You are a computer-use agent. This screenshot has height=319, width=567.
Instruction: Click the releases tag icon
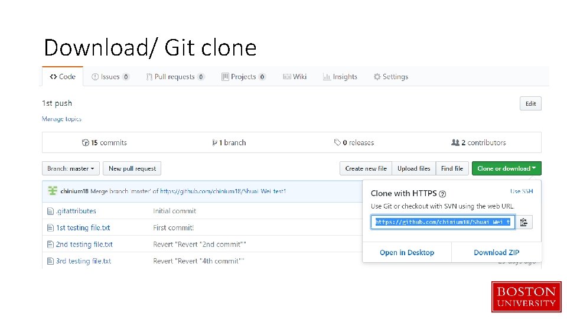pyautogui.click(x=337, y=142)
